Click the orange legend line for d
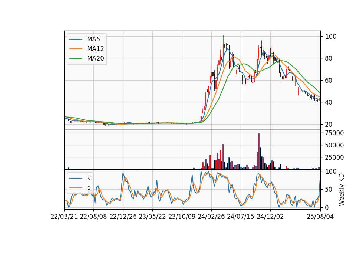This screenshot has height=255, width=356. pos(76,188)
